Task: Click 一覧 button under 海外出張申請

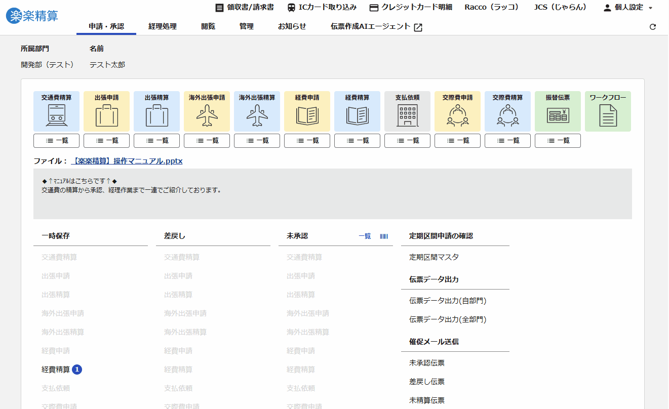Action: 207,141
